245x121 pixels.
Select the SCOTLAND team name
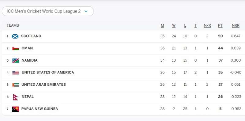pos(31,36)
